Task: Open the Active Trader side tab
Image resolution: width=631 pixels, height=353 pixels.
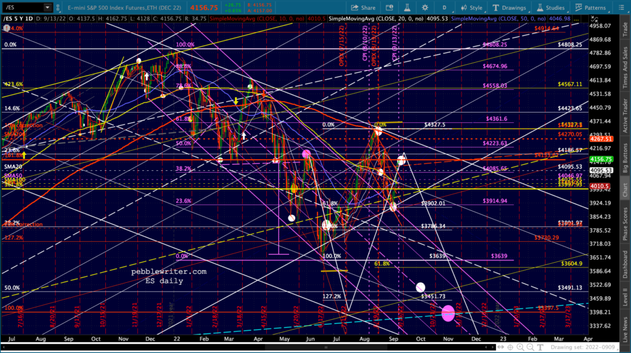Action: tap(625, 116)
